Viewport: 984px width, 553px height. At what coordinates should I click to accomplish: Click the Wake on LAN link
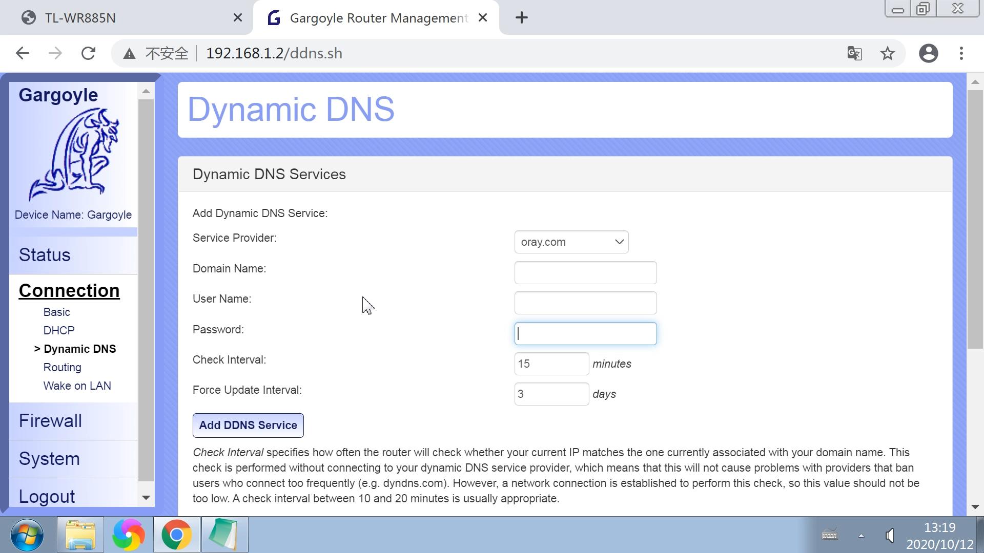tap(77, 386)
